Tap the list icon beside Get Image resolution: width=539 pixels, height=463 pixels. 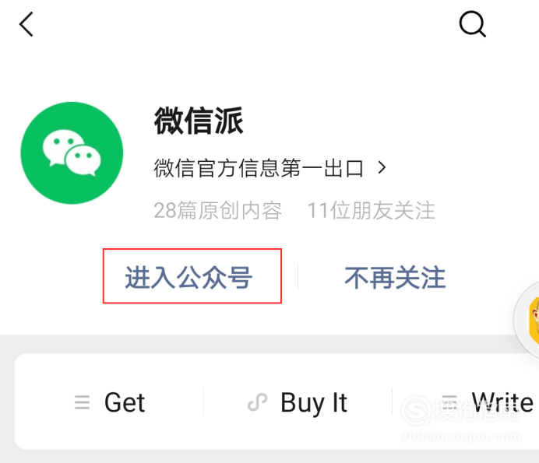(82, 402)
